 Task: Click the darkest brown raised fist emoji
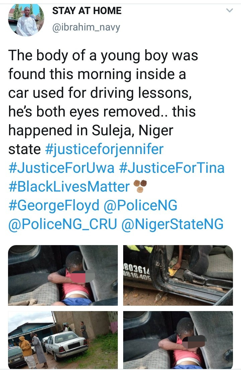[144, 183]
